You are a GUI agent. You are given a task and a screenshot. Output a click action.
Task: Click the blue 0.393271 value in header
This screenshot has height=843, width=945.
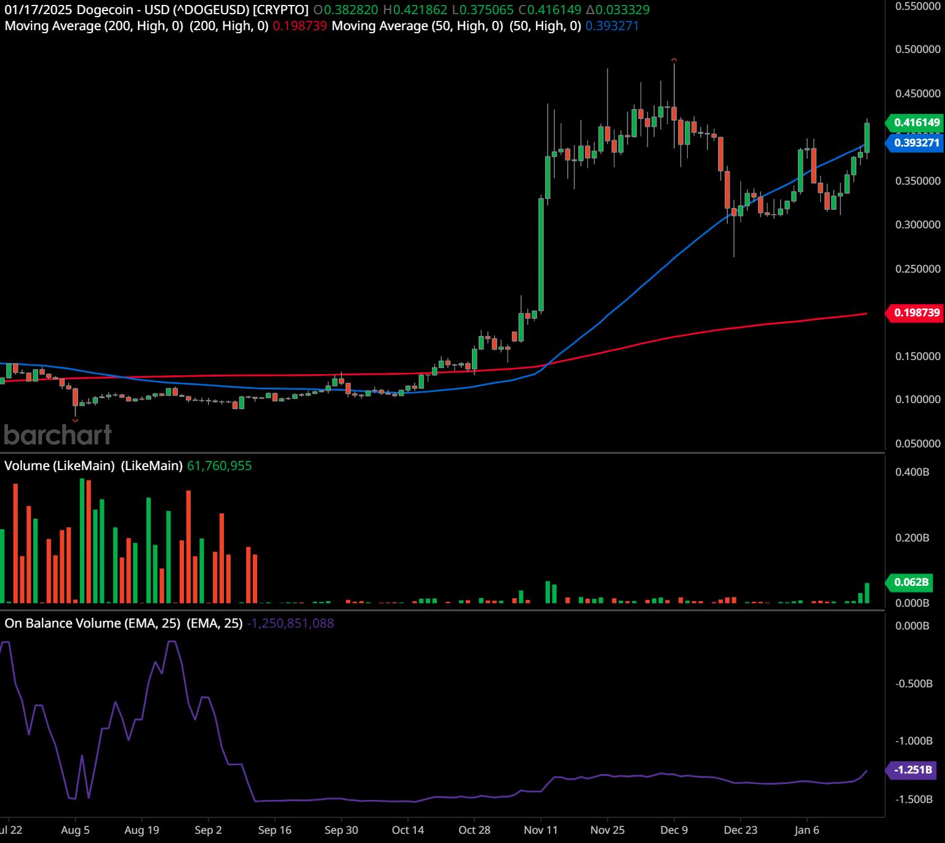click(612, 26)
